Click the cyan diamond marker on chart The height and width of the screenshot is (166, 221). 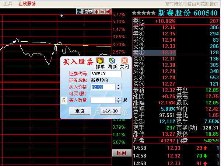point(62,15)
